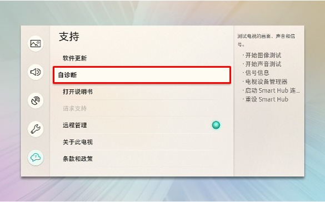Open 关于此电视 entry
This screenshot has width=325, height=202.
(78, 142)
